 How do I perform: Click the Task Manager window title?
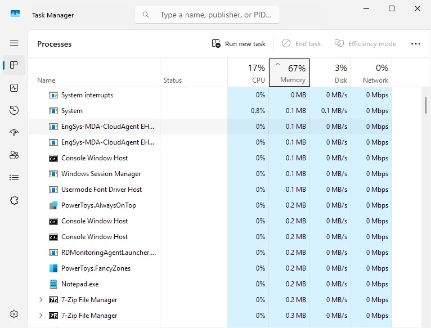(53, 15)
